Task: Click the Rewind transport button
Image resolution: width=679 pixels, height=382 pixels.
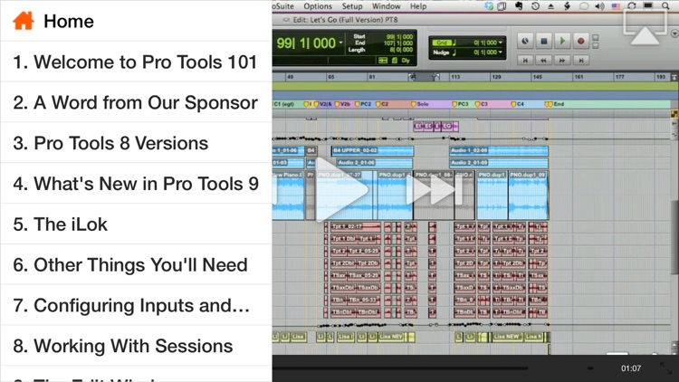Action: point(543,61)
